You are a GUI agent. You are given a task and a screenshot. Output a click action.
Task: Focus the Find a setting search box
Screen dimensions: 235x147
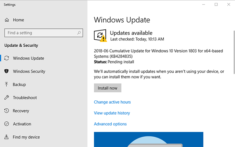tap(40, 33)
